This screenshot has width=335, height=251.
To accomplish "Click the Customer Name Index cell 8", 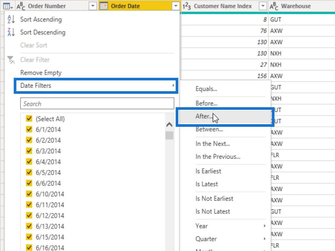I will pos(224,19).
